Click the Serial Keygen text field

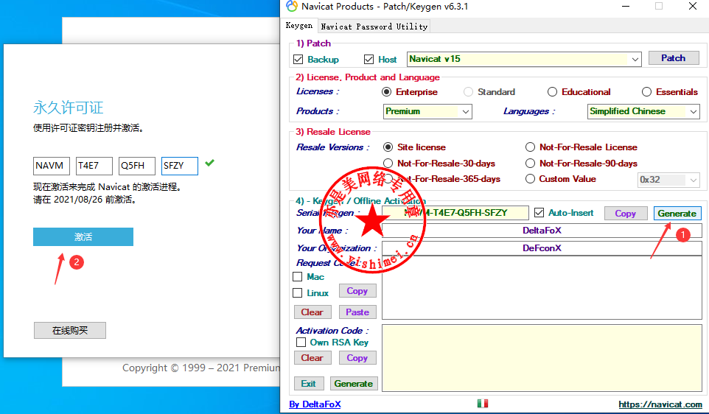point(455,213)
